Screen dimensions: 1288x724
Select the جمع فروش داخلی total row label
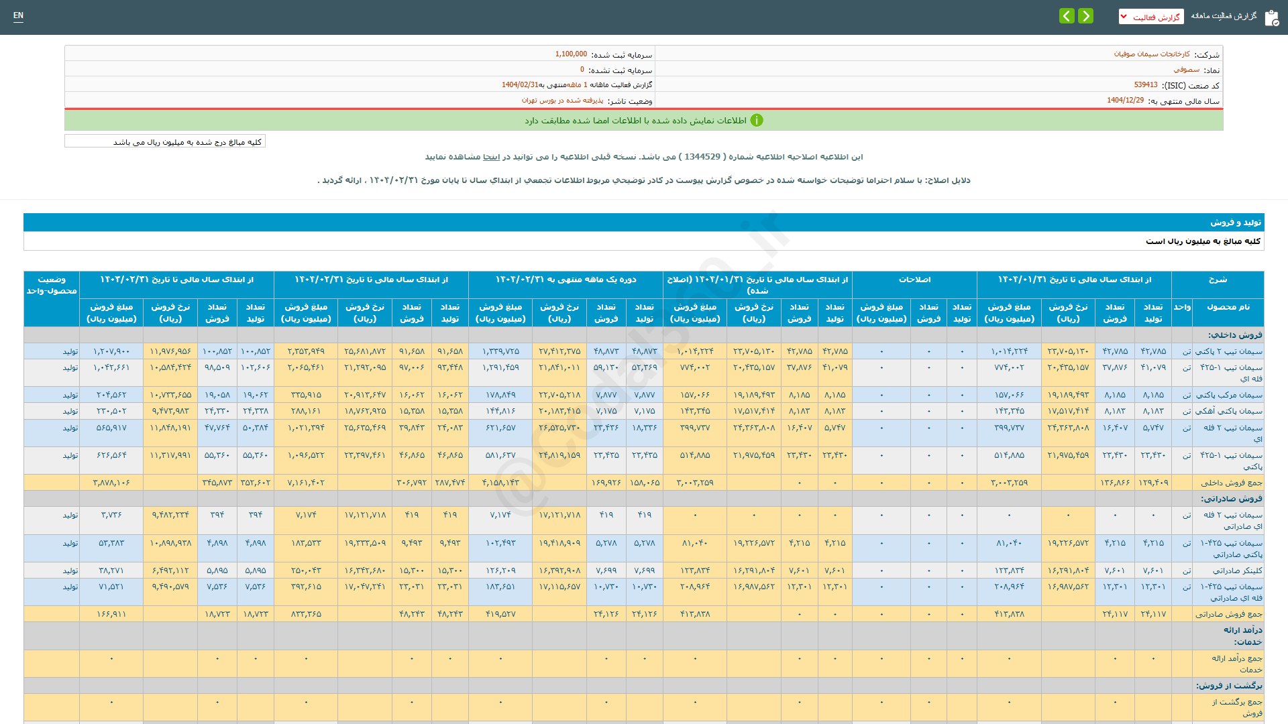coord(1231,483)
